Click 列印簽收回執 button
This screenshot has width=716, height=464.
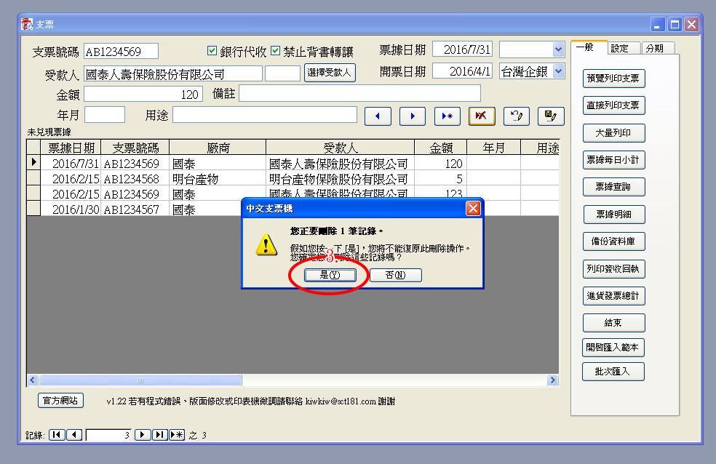click(x=613, y=269)
